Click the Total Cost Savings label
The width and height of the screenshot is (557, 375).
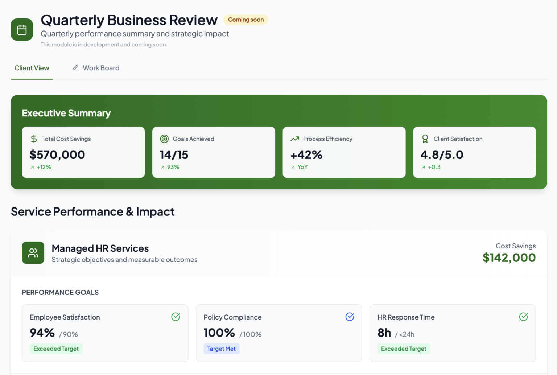(66, 139)
